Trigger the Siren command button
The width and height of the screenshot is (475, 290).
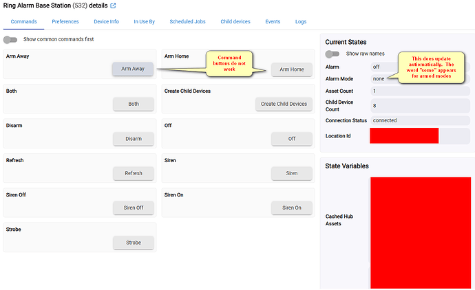coord(292,173)
